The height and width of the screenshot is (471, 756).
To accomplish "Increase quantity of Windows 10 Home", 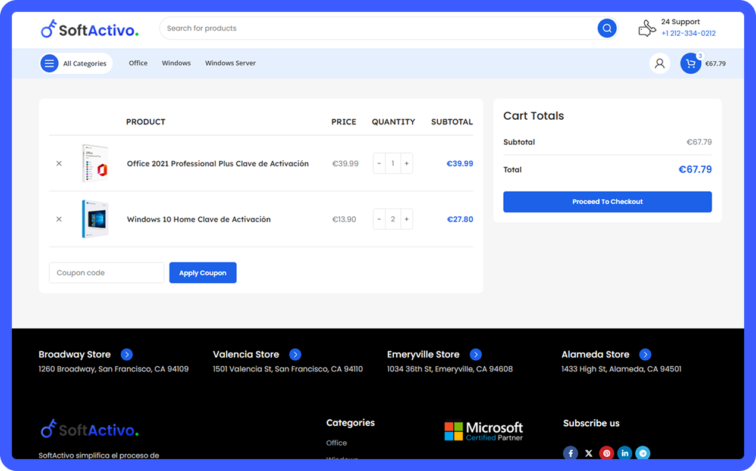I will click(x=406, y=219).
